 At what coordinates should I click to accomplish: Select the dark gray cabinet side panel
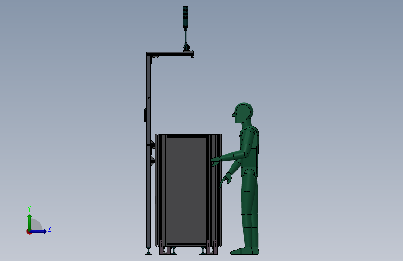point(186,190)
